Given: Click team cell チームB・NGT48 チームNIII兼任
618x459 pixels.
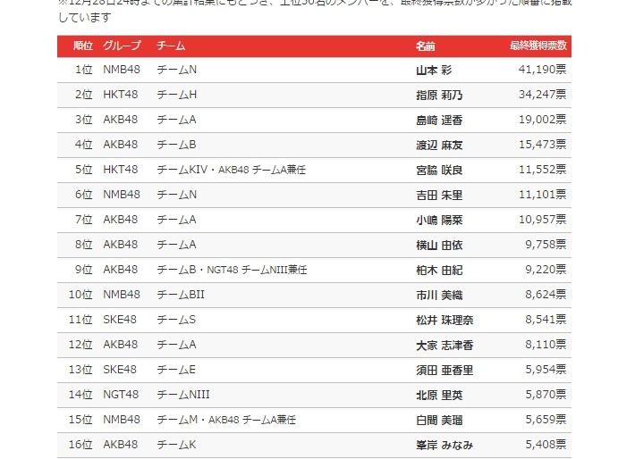Looking at the screenshot, I should [232, 270].
